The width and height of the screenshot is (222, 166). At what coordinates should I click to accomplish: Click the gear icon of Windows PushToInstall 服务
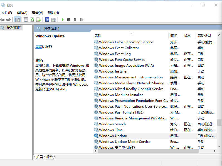96,112
